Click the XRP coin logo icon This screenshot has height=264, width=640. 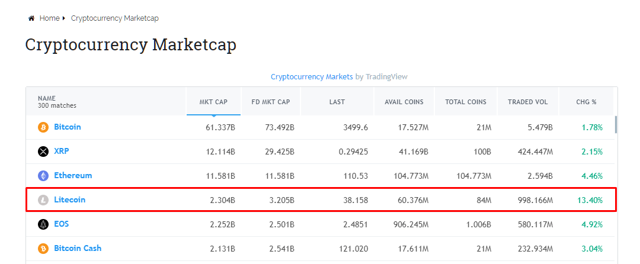(43, 152)
